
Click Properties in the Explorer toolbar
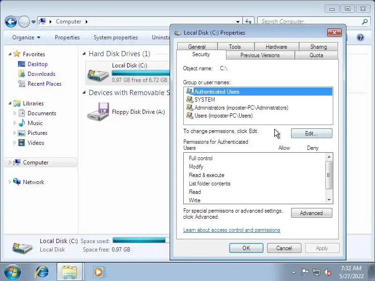tap(67, 37)
